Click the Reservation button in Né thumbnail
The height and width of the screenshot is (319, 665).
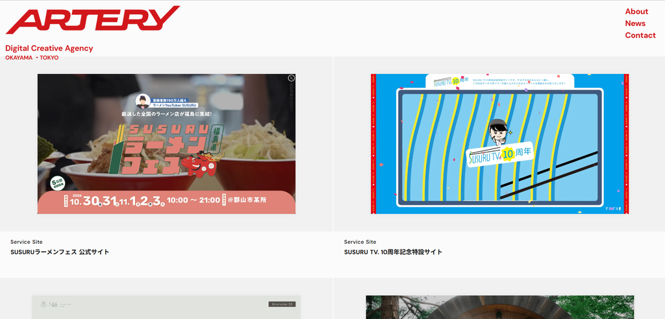tap(282, 304)
